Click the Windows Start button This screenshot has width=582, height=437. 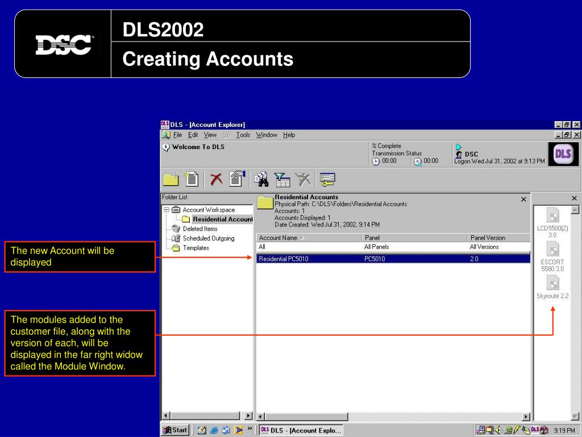176,430
